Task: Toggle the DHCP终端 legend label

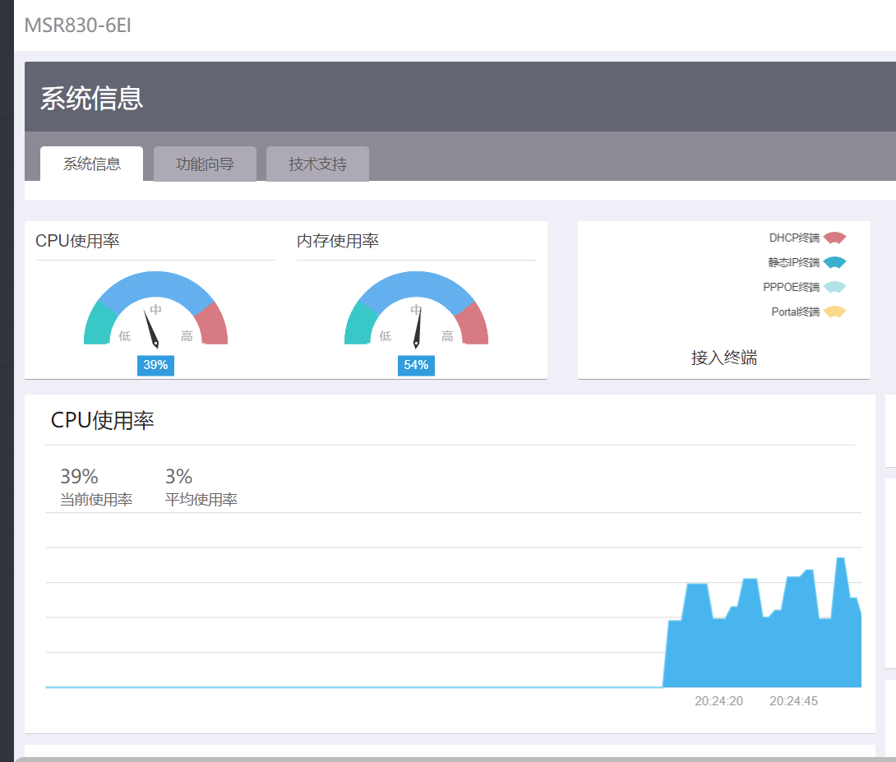Action: [794, 238]
